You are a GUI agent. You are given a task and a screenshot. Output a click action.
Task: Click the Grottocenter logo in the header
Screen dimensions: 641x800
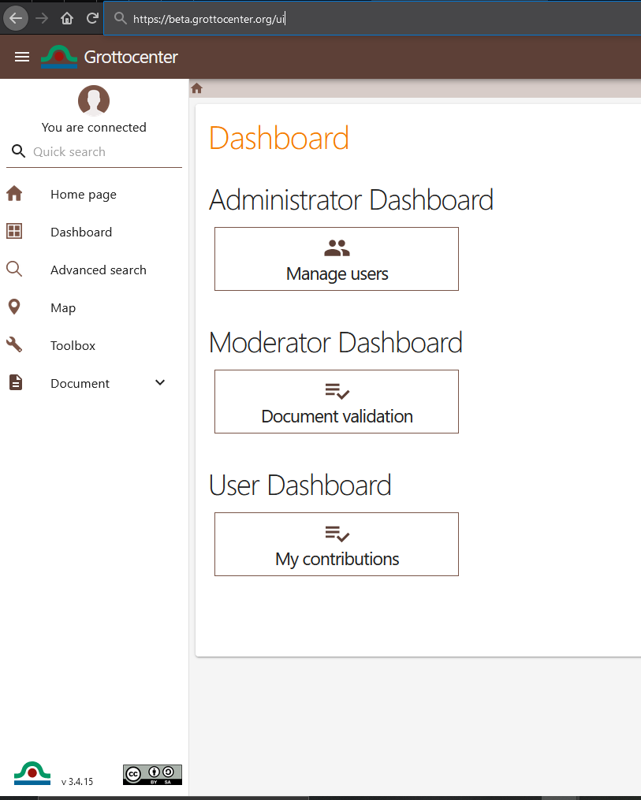point(58,56)
